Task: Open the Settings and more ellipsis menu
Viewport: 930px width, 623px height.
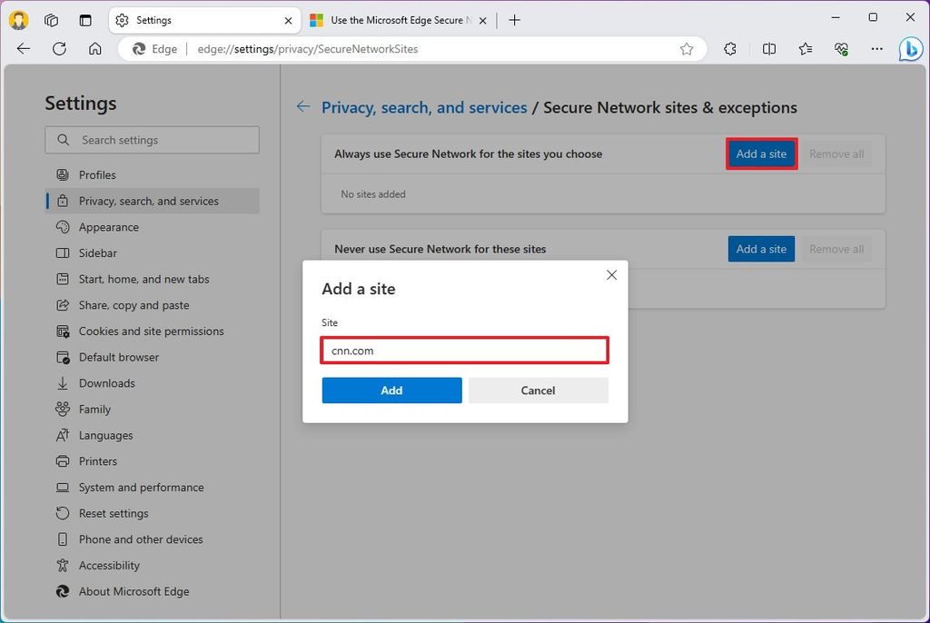Action: (x=876, y=49)
